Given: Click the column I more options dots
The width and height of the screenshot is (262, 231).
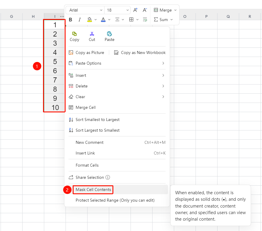Looking at the screenshot, I should point(62,17).
